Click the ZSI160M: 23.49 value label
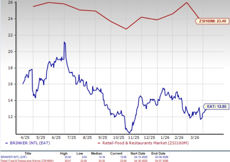 coord(211,21)
